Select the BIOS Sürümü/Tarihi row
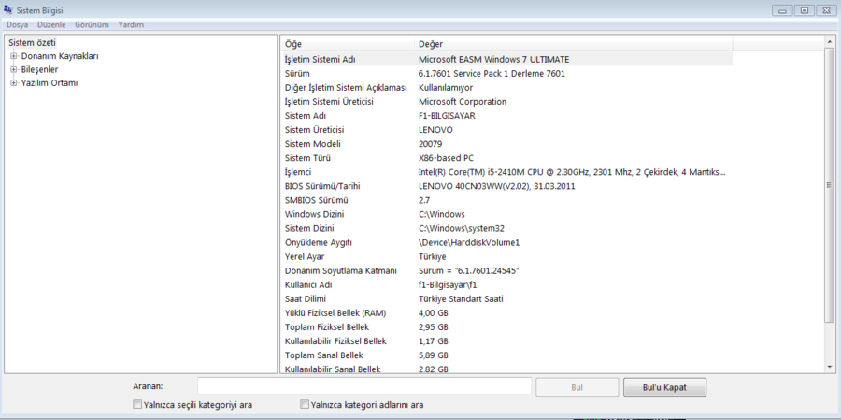Image resolution: width=841 pixels, height=420 pixels. coord(506,186)
